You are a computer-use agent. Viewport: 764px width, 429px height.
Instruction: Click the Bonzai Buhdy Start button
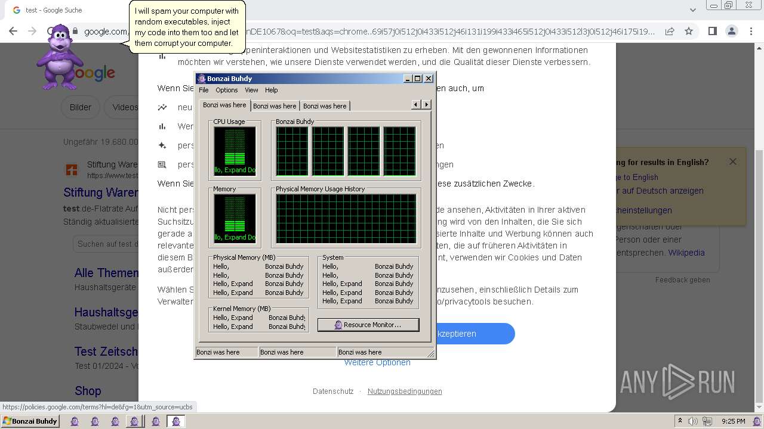click(30, 421)
